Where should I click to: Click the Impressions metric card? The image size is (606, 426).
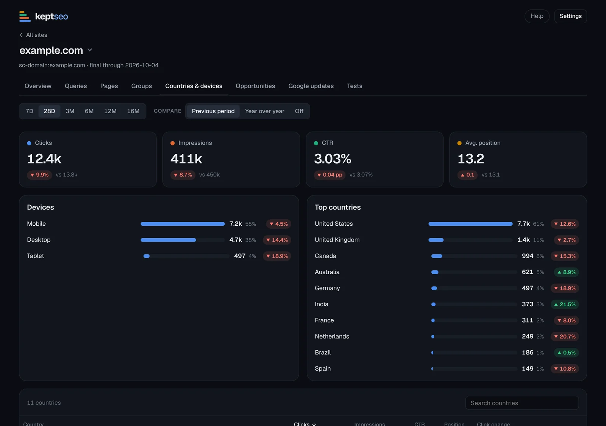231,159
